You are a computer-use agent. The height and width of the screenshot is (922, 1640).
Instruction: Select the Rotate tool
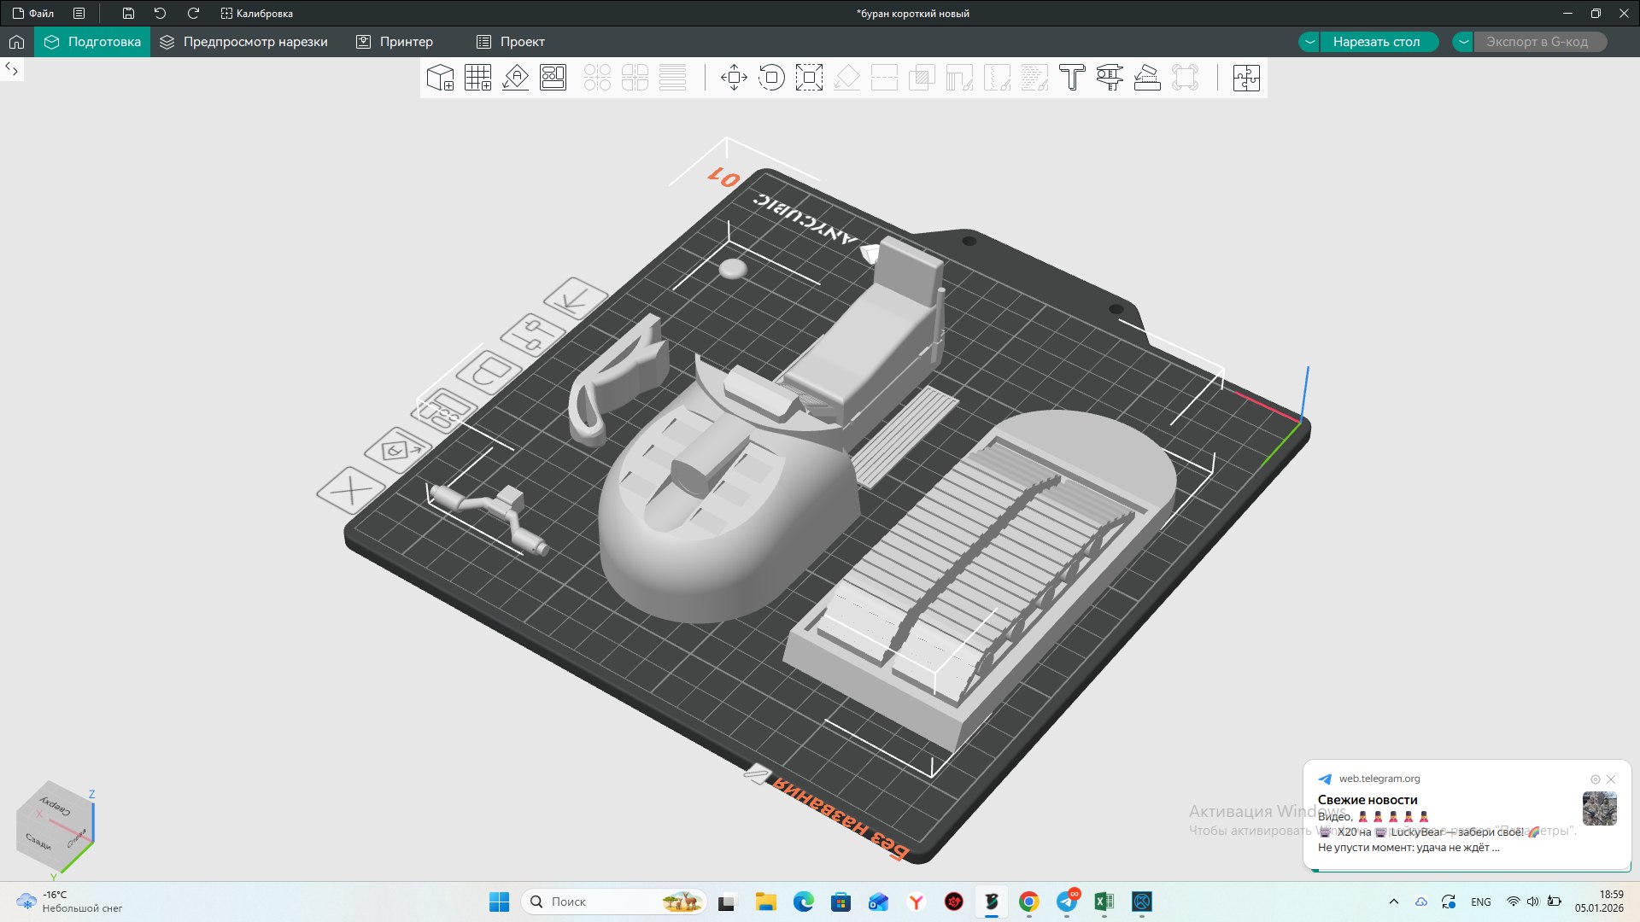(x=771, y=78)
